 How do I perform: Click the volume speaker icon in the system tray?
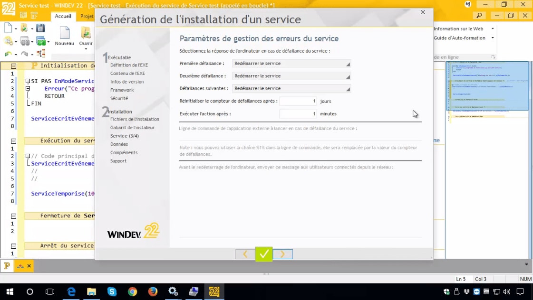(506, 292)
